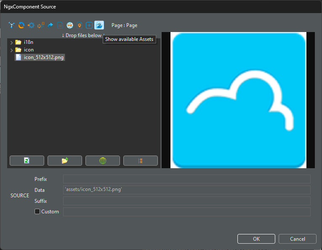Click the blue curved arrow toolbar icon
The height and width of the screenshot is (250, 322).
pos(51,25)
